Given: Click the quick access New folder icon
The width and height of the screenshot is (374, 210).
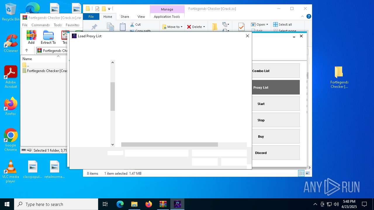Looking at the screenshot, I should [x=103, y=9].
